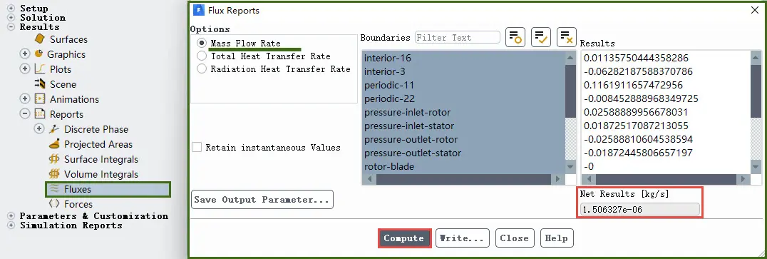Enable Retain instantaneous Values checkbox
Viewport: 767px width, 259px height.
click(x=197, y=148)
